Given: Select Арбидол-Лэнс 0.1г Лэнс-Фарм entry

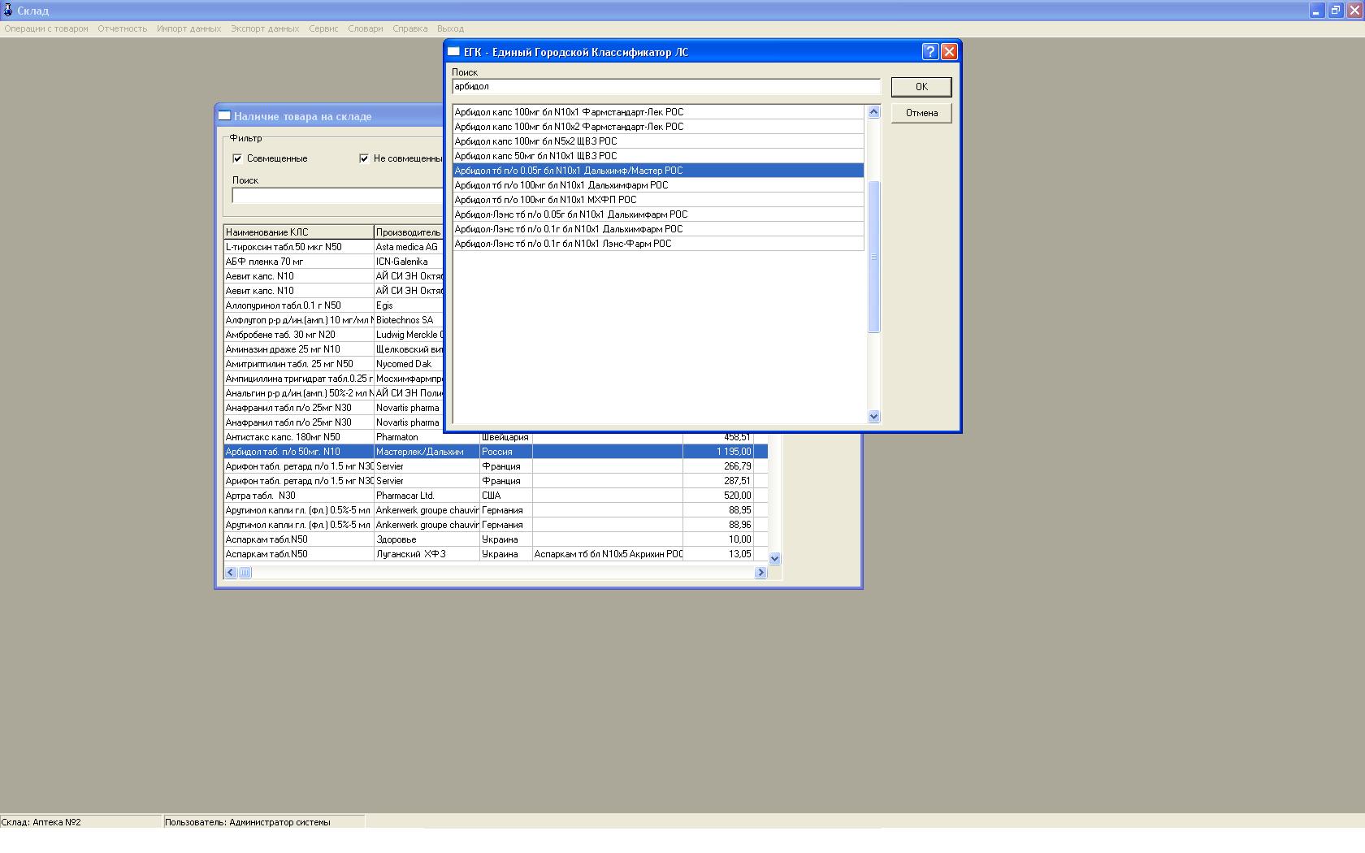Looking at the screenshot, I should pyautogui.click(x=562, y=244).
